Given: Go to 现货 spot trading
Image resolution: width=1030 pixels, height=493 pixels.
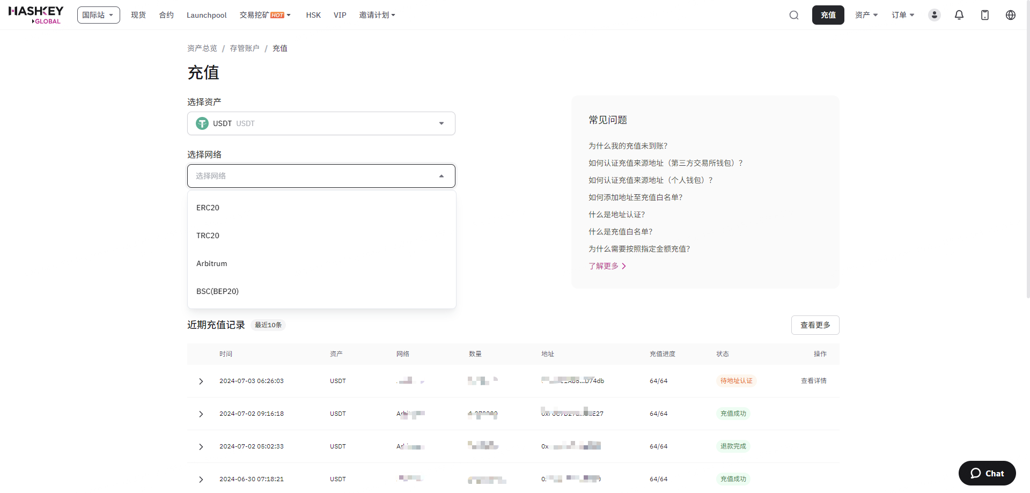Looking at the screenshot, I should 138,15.
